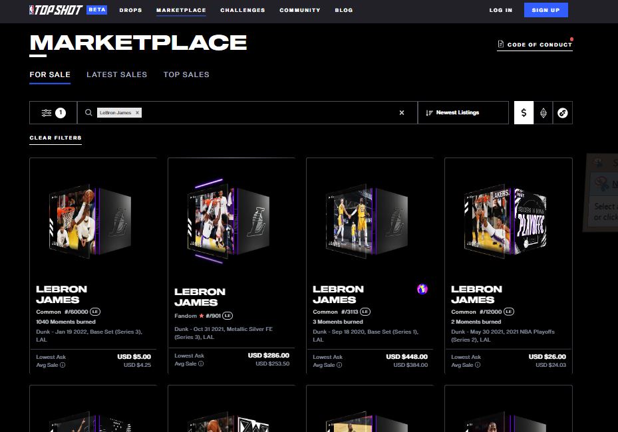This screenshot has width=618, height=432.
Task: Open the Marketplace menu item
Action: [x=181, y=10]
